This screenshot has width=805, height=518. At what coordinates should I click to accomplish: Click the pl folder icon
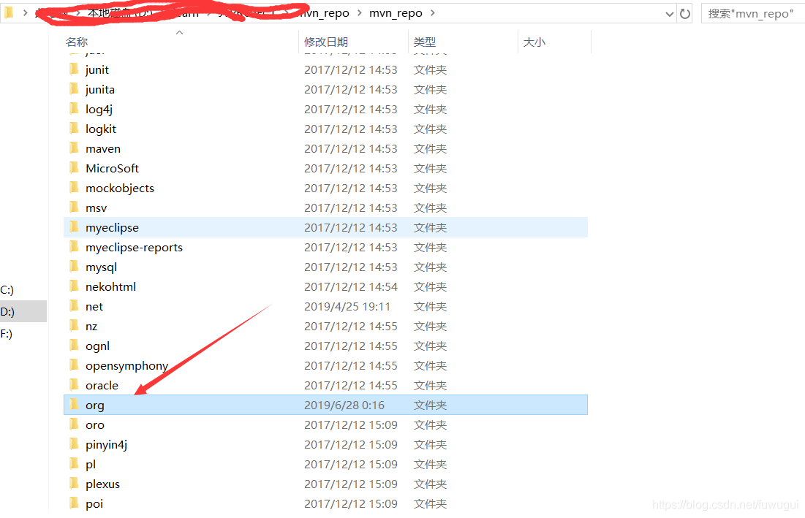[74, 464]
